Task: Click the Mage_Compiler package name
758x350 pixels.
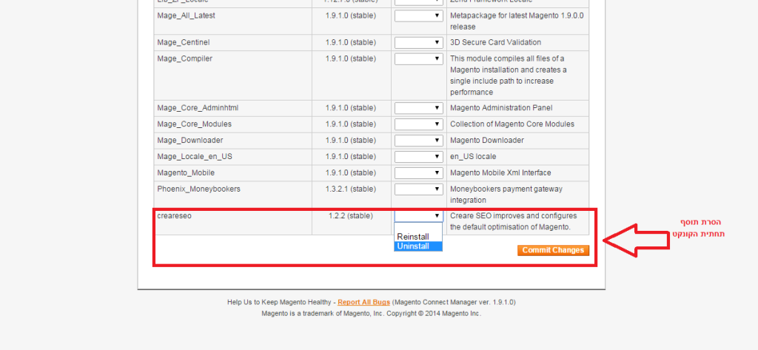Action: (x=184, y=58)
